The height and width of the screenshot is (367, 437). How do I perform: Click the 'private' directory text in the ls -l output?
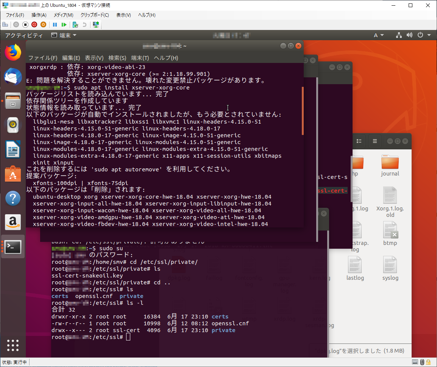coord(223,330)
